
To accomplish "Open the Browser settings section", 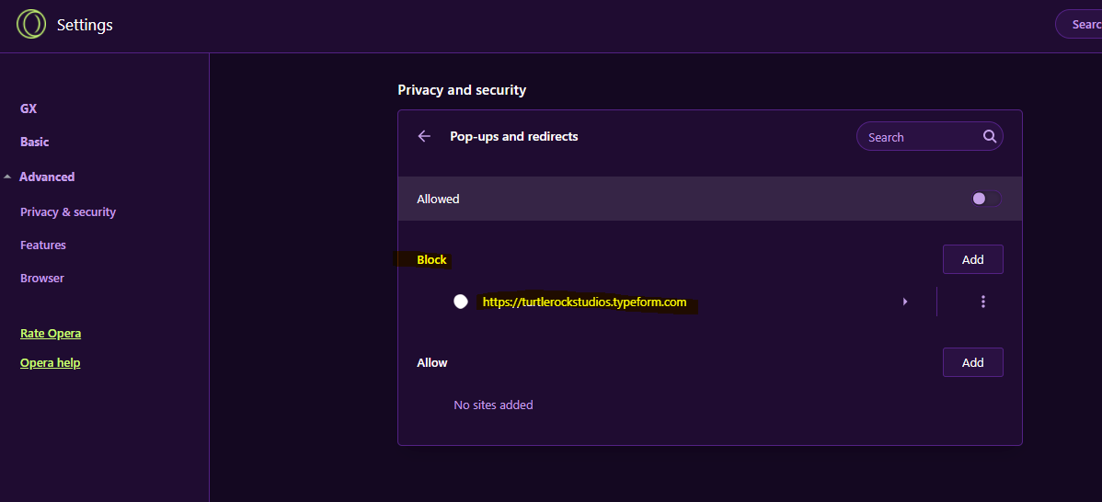I will [42, 278].
